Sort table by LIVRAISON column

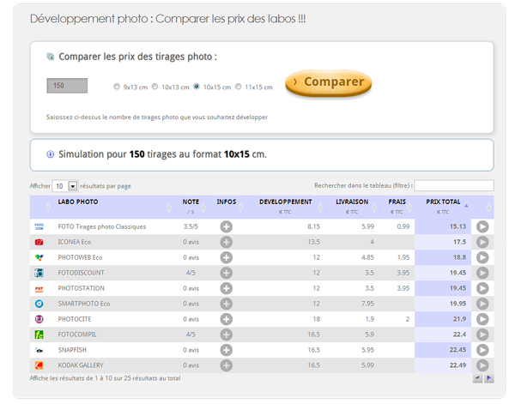click(x=352, y=202)
